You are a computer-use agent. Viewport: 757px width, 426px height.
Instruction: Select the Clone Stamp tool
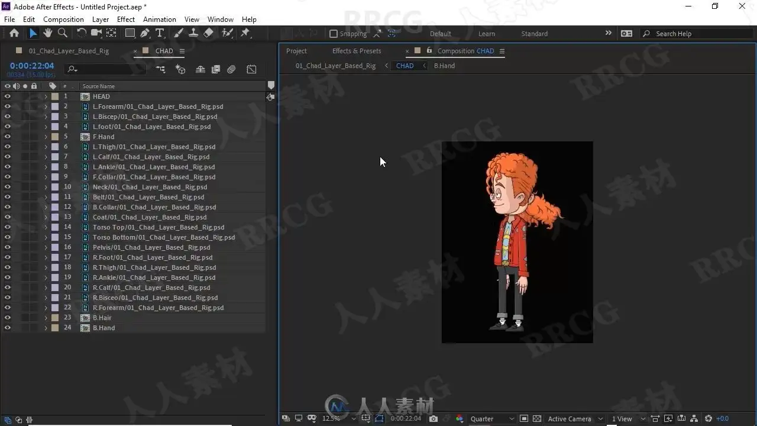(x=193, y=33)
